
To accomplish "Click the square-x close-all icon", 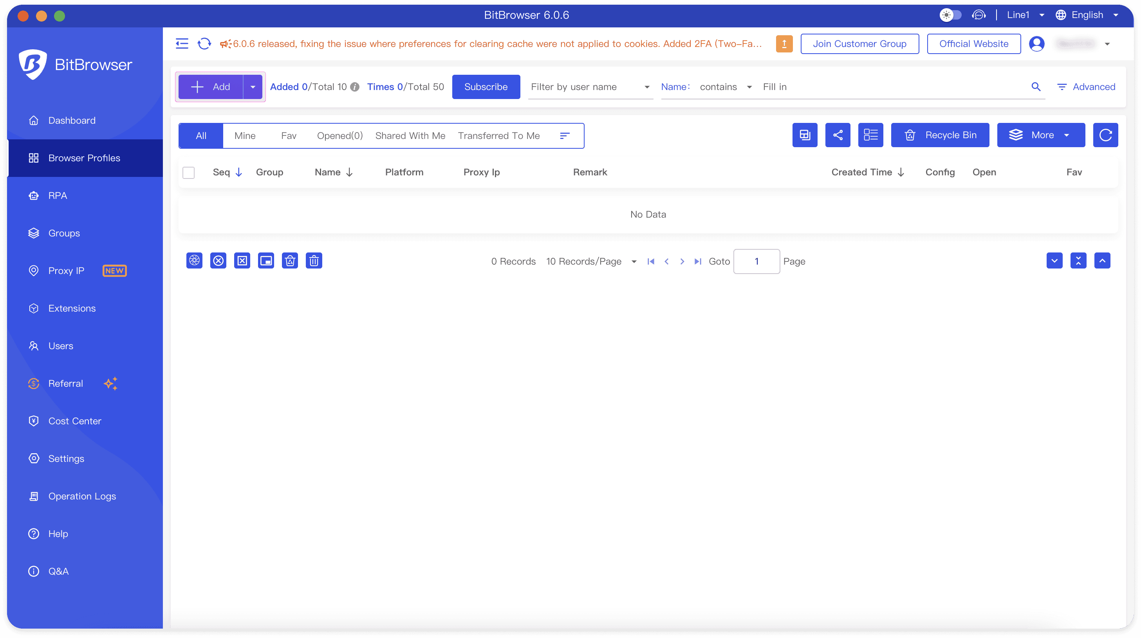I will (x=242, y=261).
